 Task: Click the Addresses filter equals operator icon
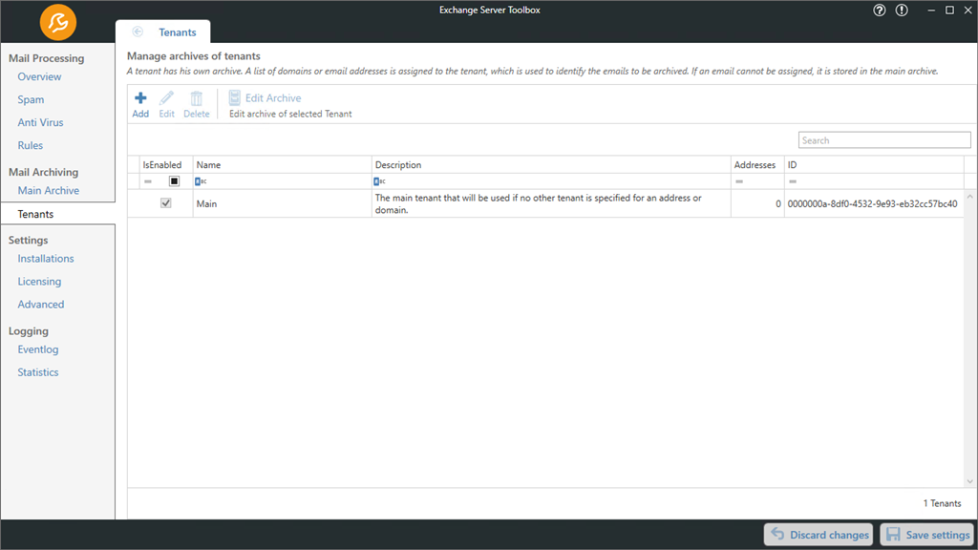[x=739, y=181]
